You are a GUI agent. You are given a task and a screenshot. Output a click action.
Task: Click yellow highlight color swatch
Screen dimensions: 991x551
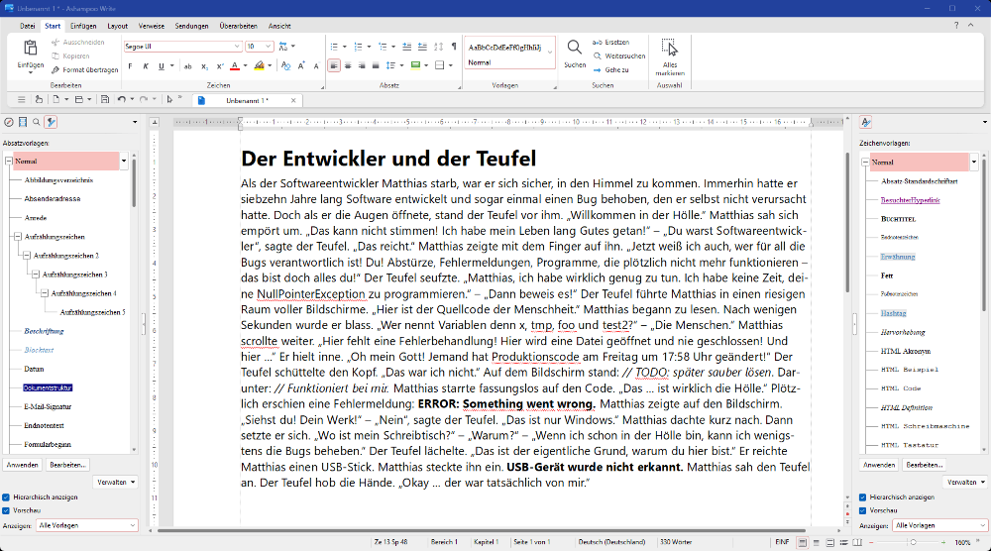click(x=259, y=65)
